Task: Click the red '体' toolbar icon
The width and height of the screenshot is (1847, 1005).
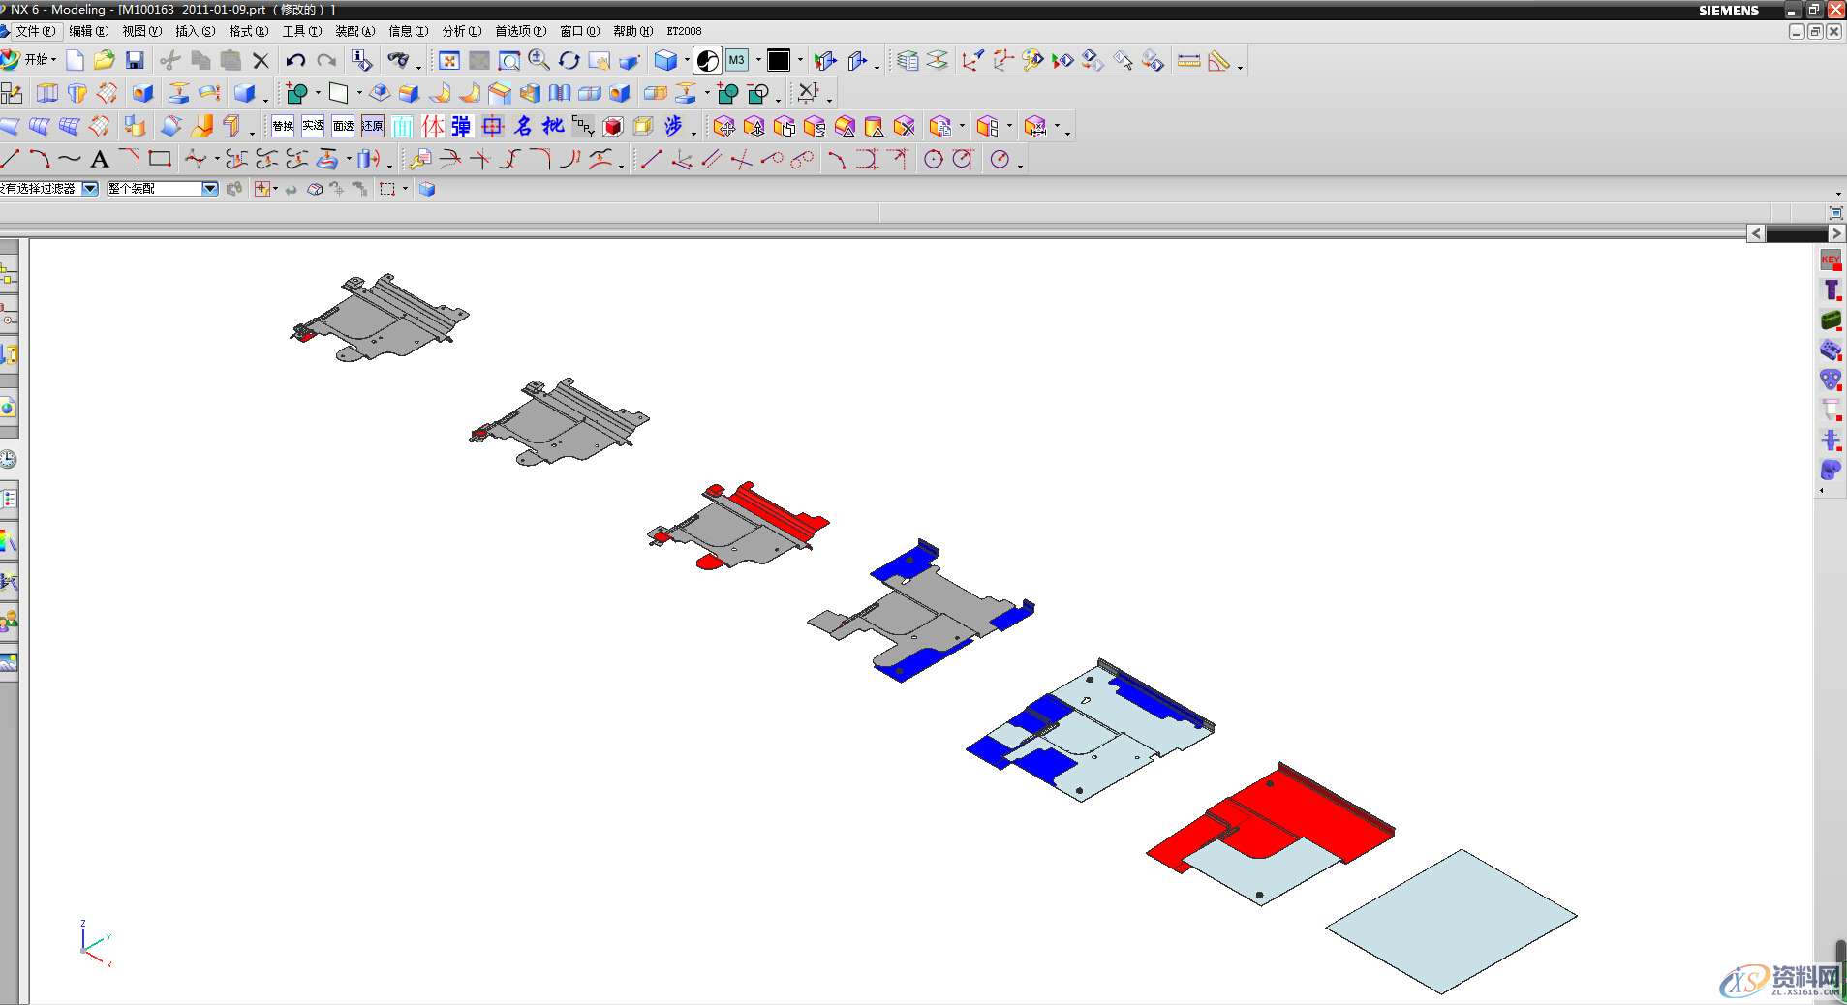Action: (x=432, y=126)
